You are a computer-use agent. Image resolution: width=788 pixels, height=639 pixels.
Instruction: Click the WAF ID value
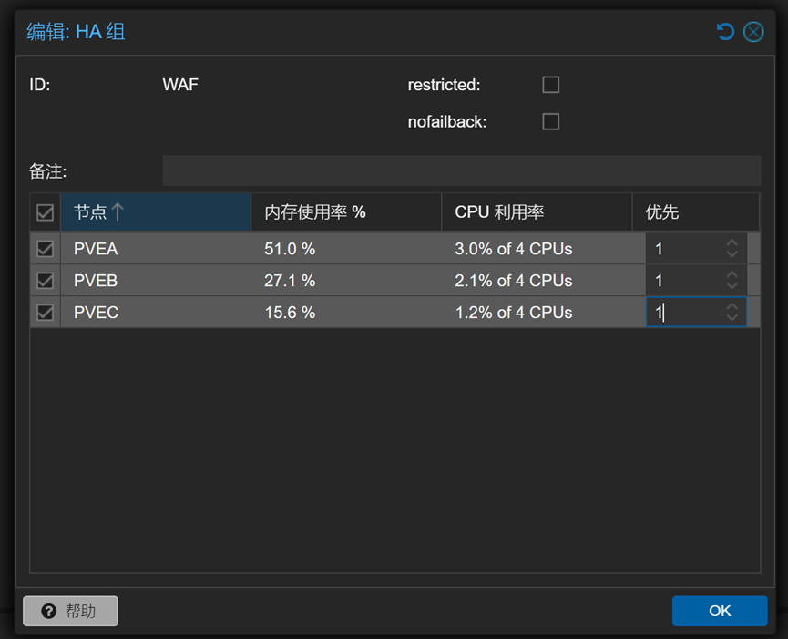click(180, 85)
